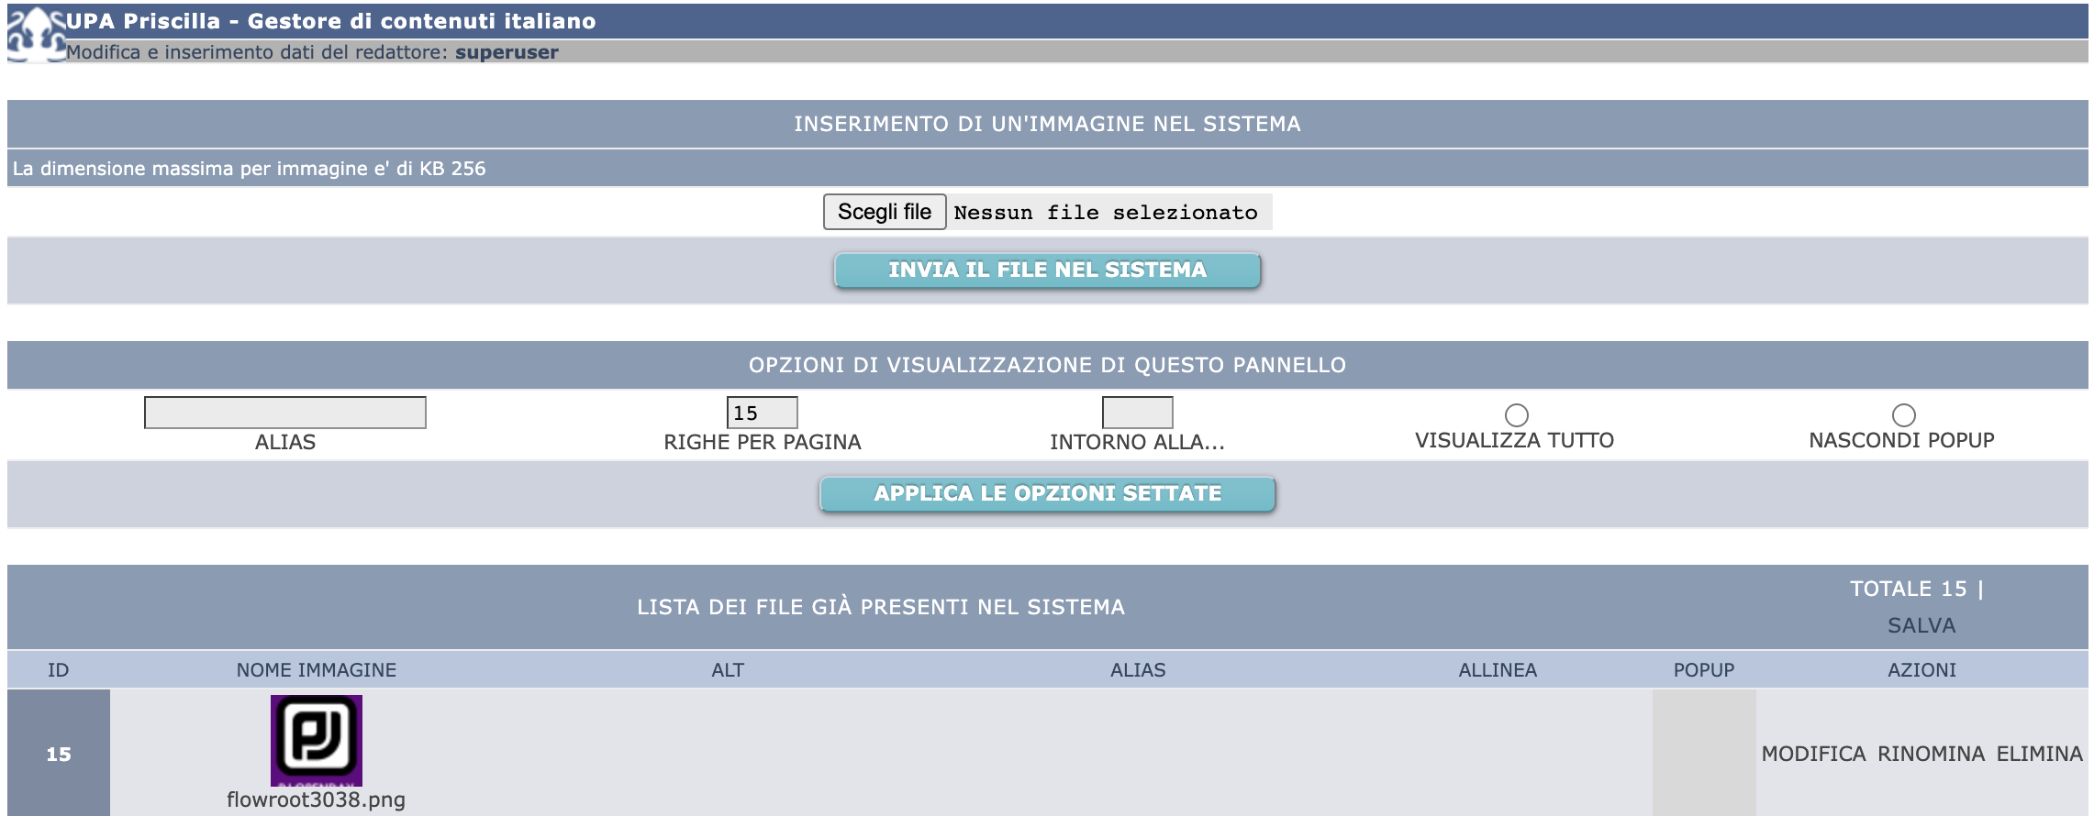Click Elimina to delete image 15
This screenshot has width=2094, height=816.
[2039, 754]
